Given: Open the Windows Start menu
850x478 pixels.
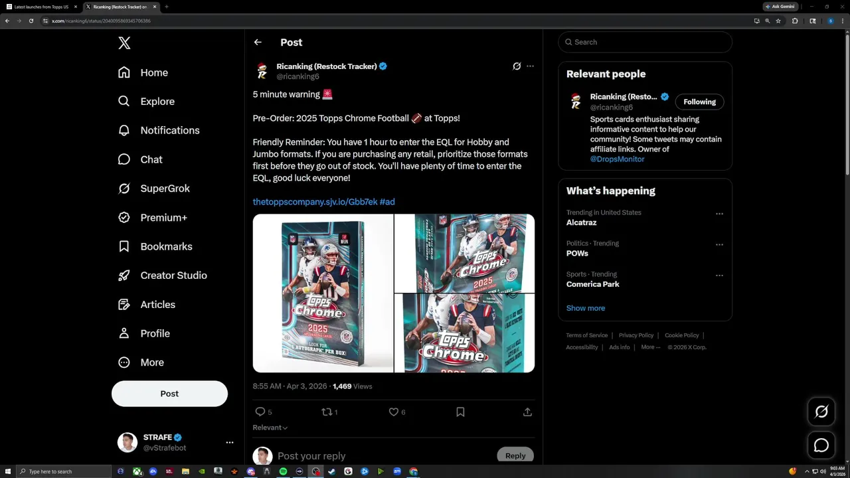Looking at the screenshot, I should 9,471.
